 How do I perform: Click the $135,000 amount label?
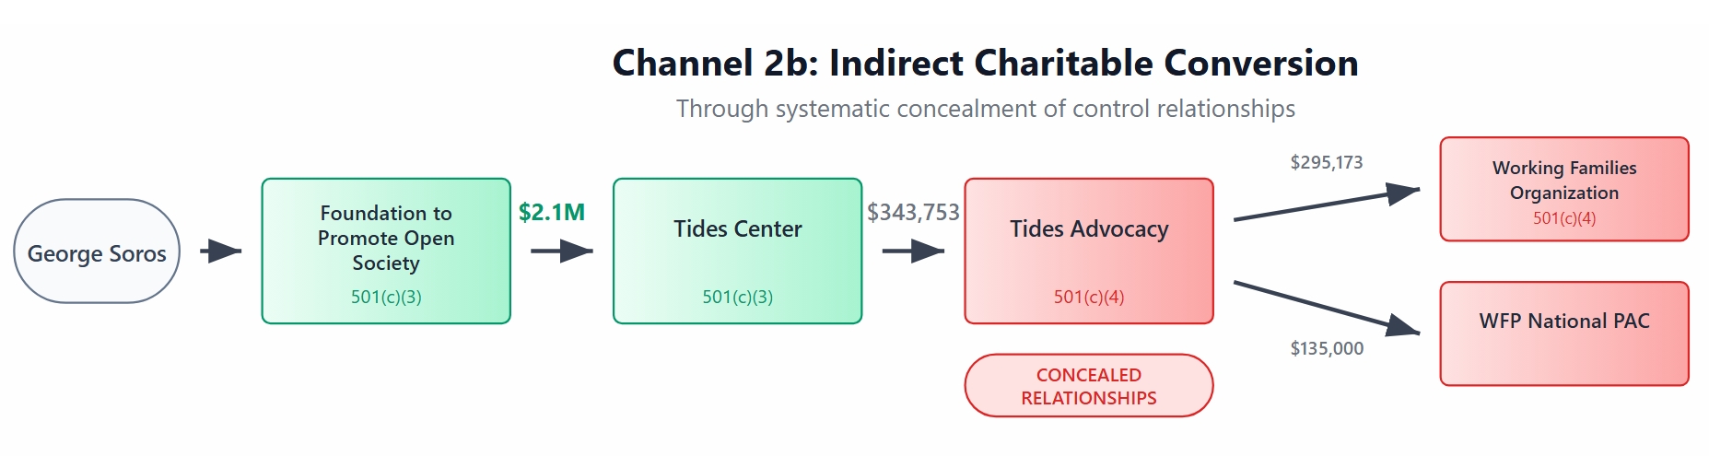pos(1327,348)
